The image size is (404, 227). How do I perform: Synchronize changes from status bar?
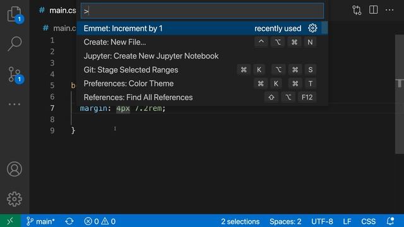[69, 221]
